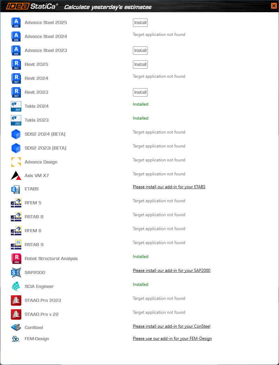Screen dimensions: 279x365
Task: Click the Axis VM X7 icon
Action: pyautogui.click(x=16, y=175)
